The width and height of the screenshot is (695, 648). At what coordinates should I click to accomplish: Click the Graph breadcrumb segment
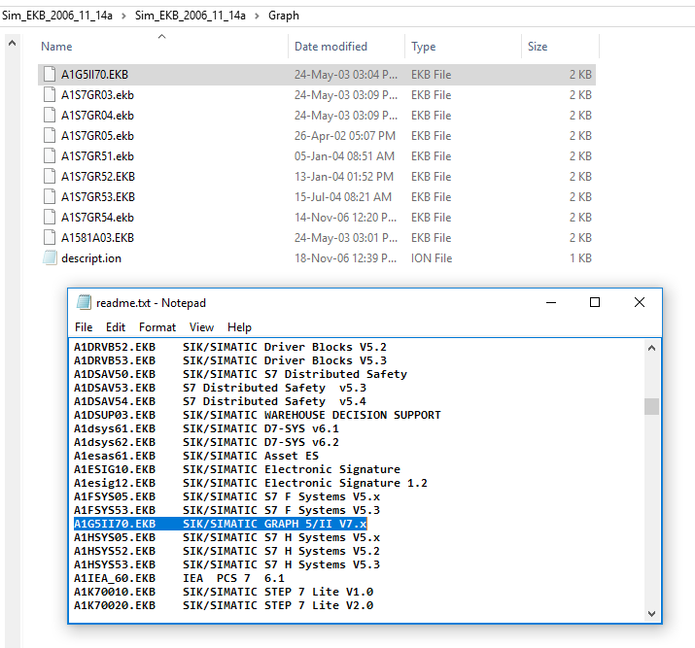284,16
